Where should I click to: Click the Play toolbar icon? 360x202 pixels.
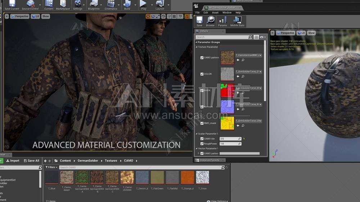pos(144,5)
